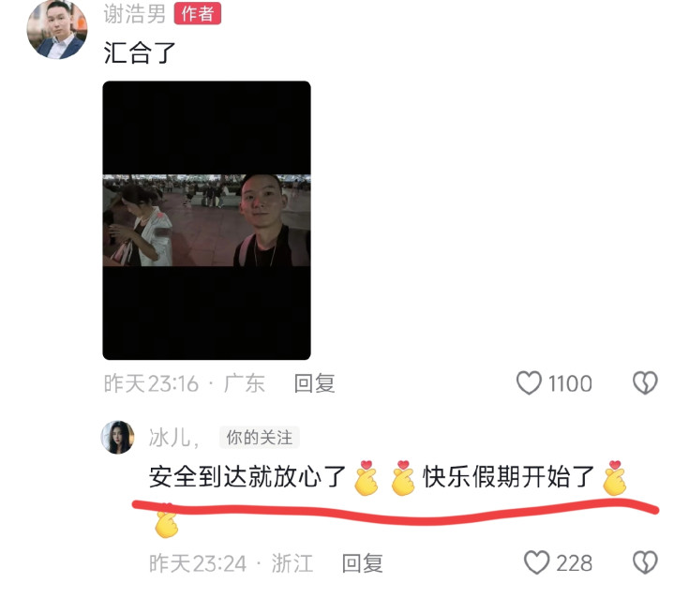Like the author's comment with 1100 likes

529,382
